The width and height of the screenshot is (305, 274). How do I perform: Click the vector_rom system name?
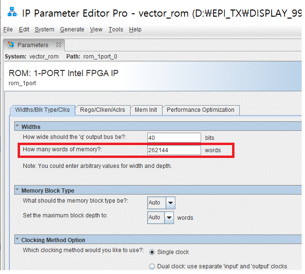[44, 57]
